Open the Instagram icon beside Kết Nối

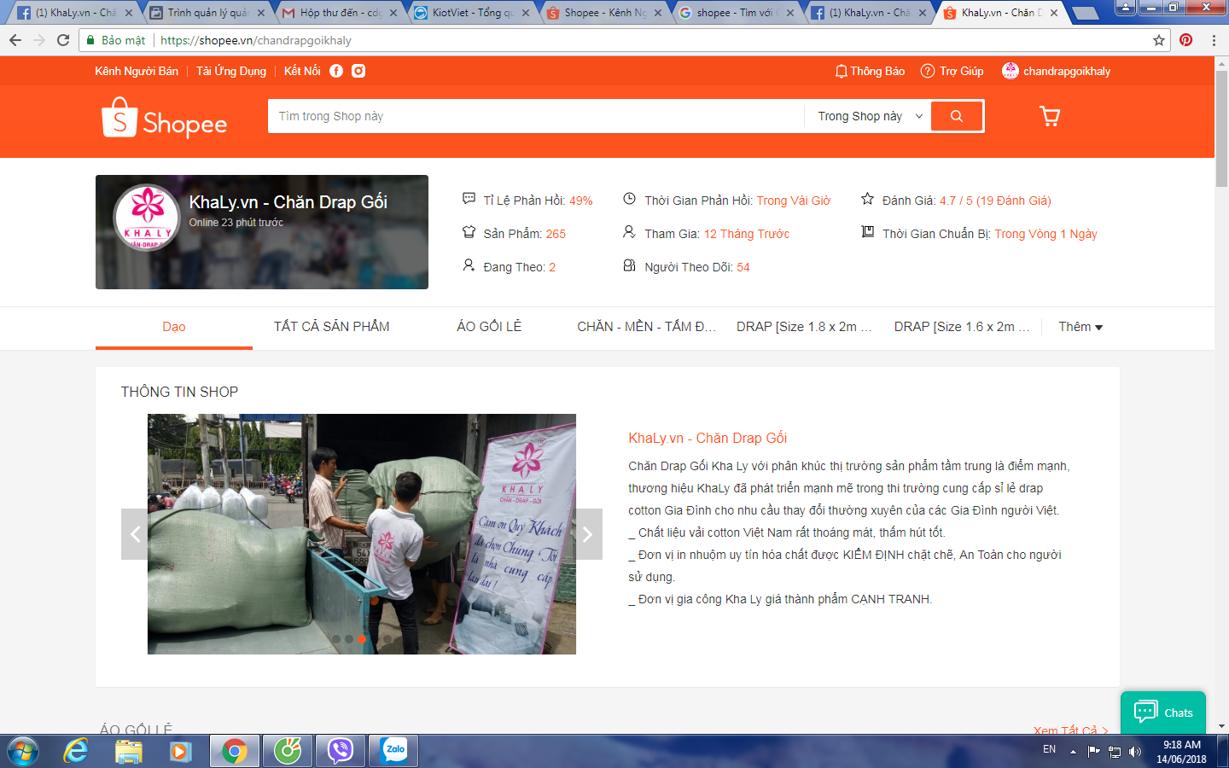click(x=358, y=71)
